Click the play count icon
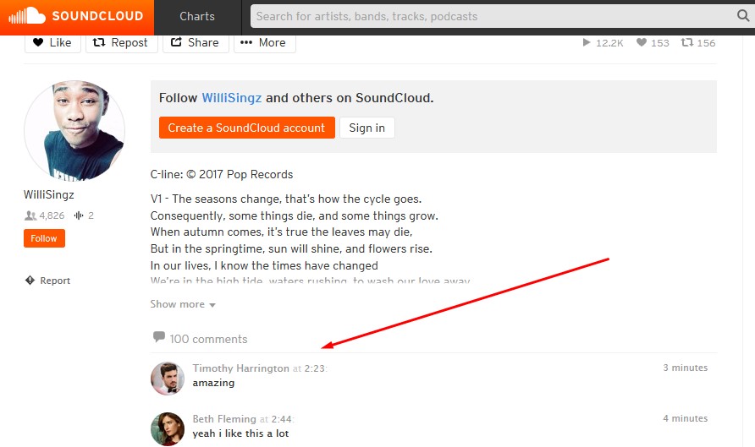The height and width of the screenshot is (447, 755). [x=587, y=43]
